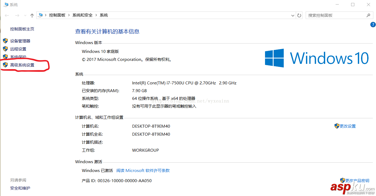Open the 控制面板 breadcrumb

(x=57, y=15)
